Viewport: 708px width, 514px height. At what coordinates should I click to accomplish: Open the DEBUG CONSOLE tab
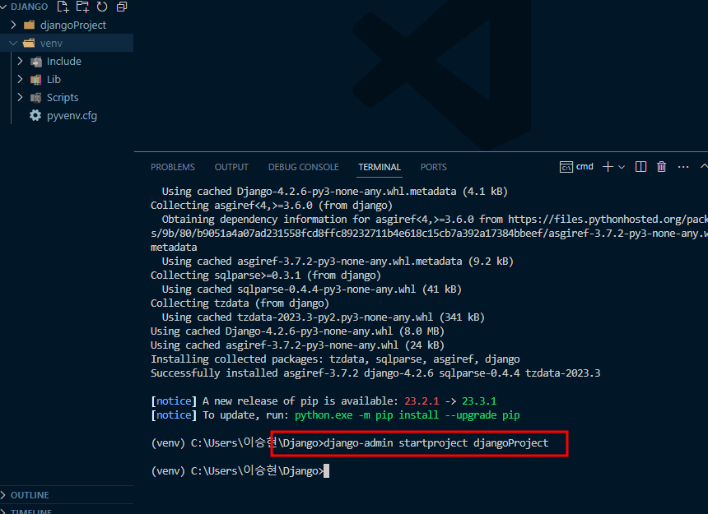(x=304, y=167)
